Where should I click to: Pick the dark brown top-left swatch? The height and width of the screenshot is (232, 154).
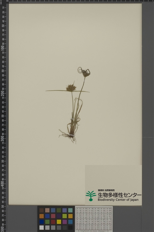[41, 210]
